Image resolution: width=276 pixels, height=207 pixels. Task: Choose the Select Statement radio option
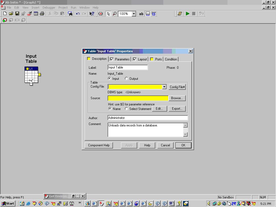(126, 109)
